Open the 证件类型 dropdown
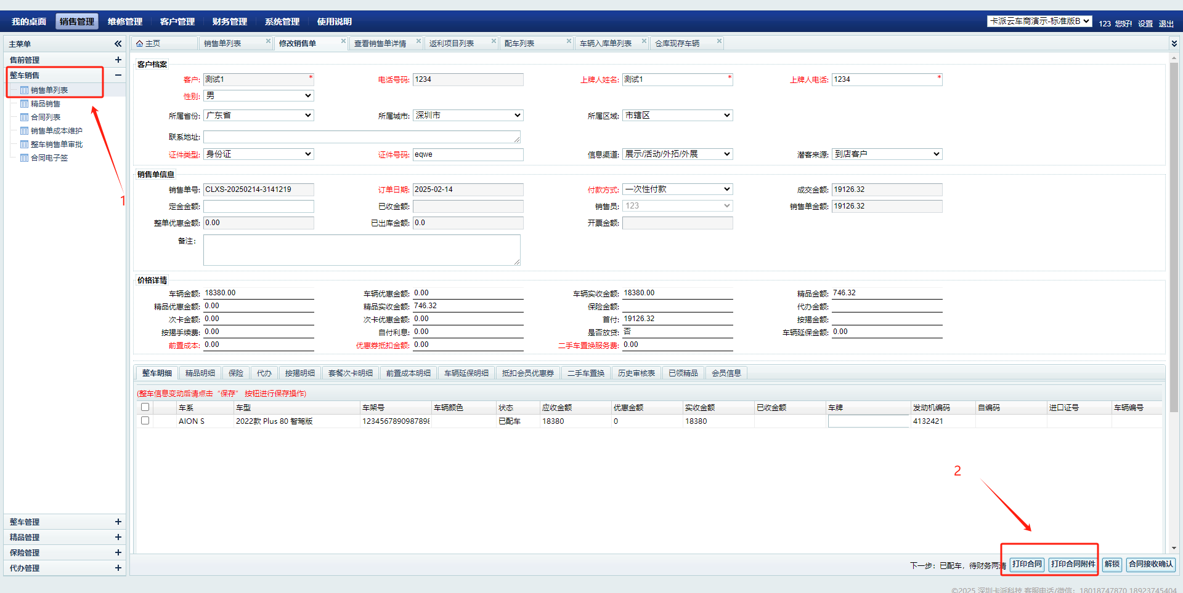 click(x=258, y=154)
